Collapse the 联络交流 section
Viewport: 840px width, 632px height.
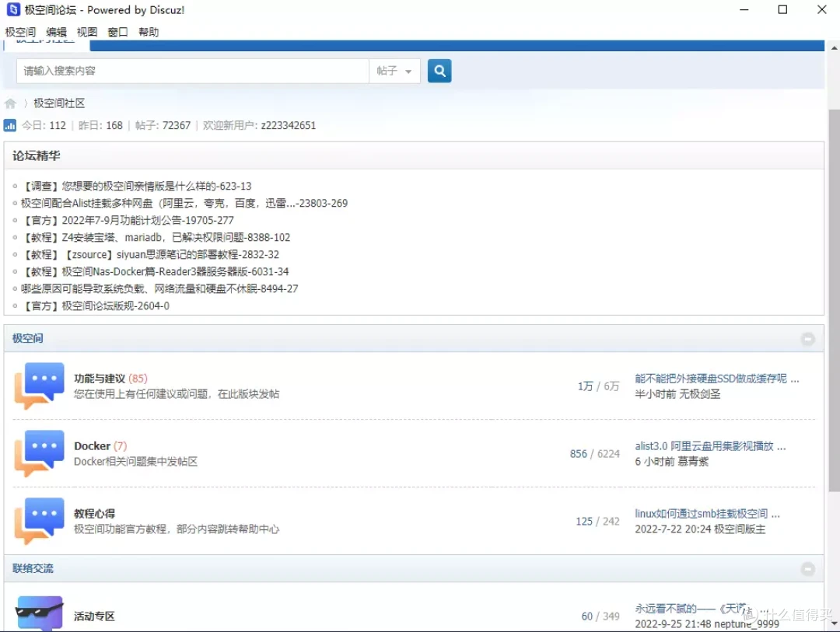tap(808, 569)
